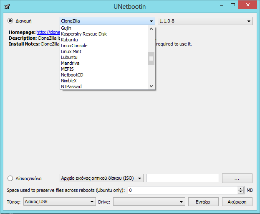Choose NetbootCD from the distribution list
Screen dimensions: 260x214
104,75
